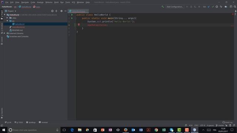Click the Git Update Project blue arrow

pyautogui.click(x=209, y=7)
